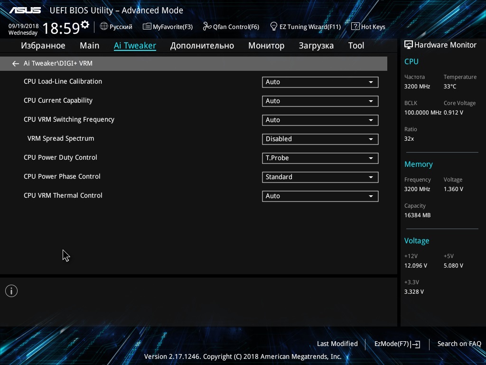Click Last Modified
Viewport: 486px width, 365px height.
(337, 344)
